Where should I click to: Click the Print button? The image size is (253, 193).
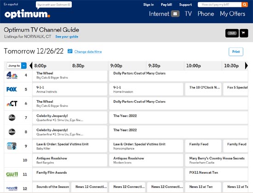(x=236, y=51)
